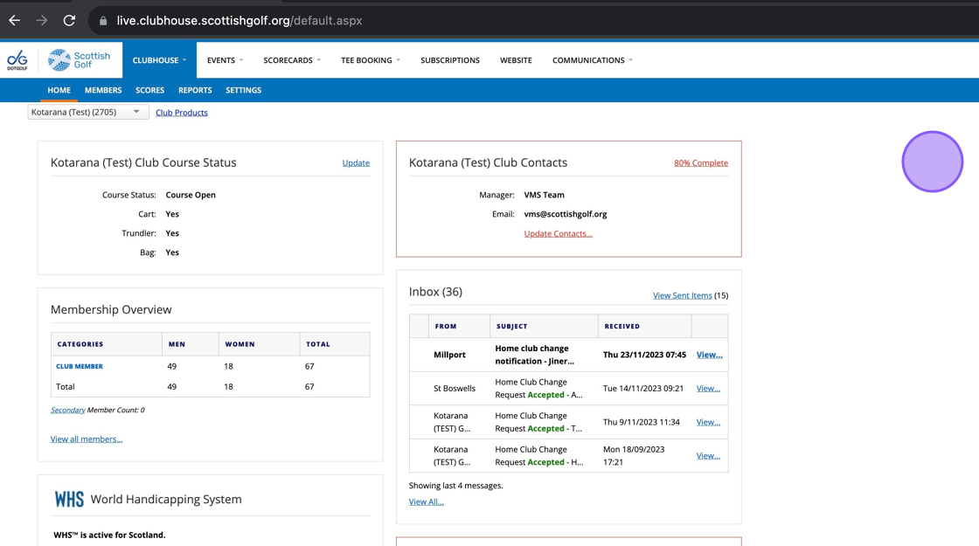Screen dimensions: 979x546
Task: Click the browser forward arrow
Action: (x=41, y=20)
